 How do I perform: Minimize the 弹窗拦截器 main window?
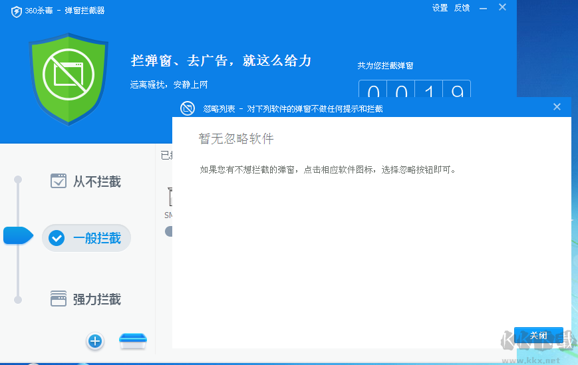(x=483, y=8)
